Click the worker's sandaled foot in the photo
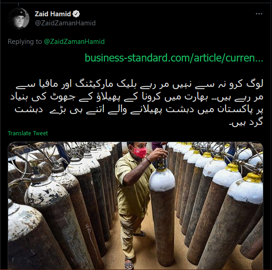 [129, 264]
